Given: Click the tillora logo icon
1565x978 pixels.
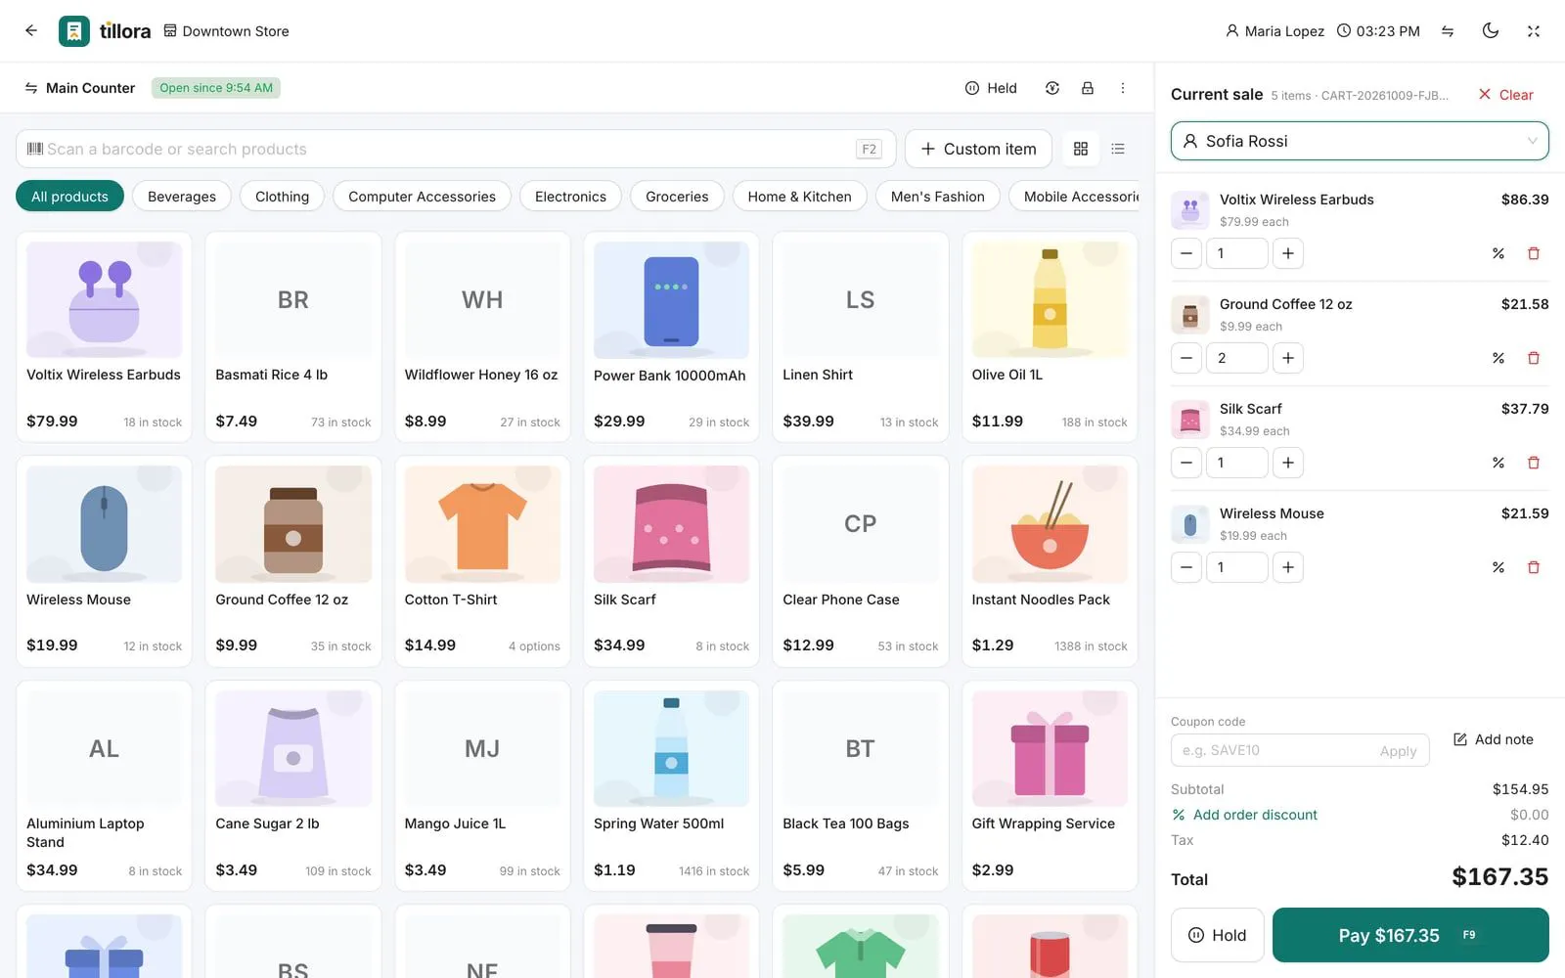Looking at the screenshot, I should (x=74, y=31).
